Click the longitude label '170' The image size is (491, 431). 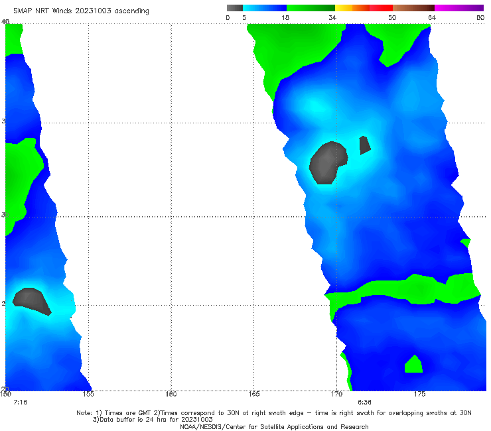(x=336, y=394)
